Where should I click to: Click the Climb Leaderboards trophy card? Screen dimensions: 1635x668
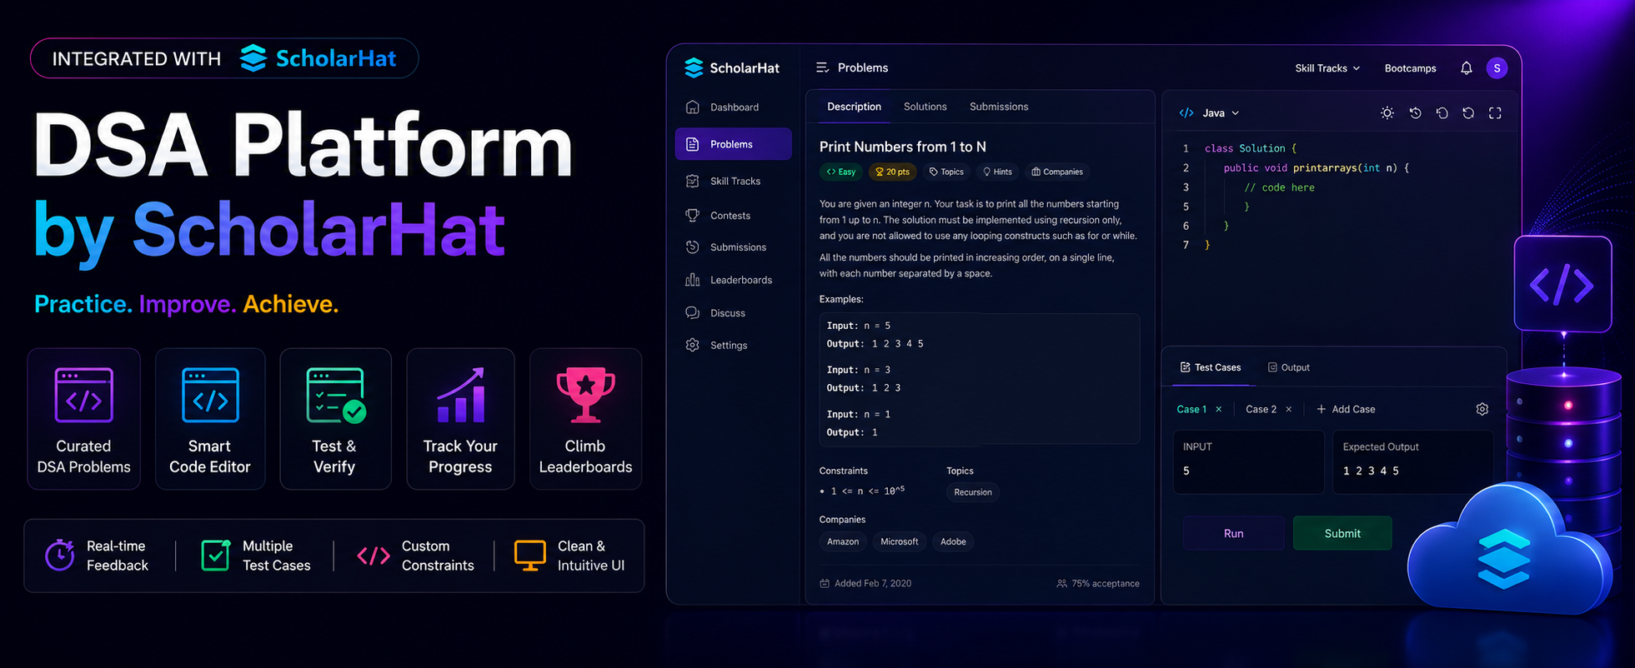tap(585, 419)
